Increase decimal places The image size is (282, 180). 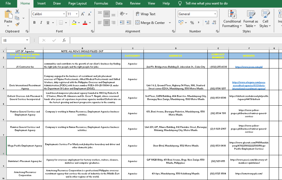click(x=207, y=23)
